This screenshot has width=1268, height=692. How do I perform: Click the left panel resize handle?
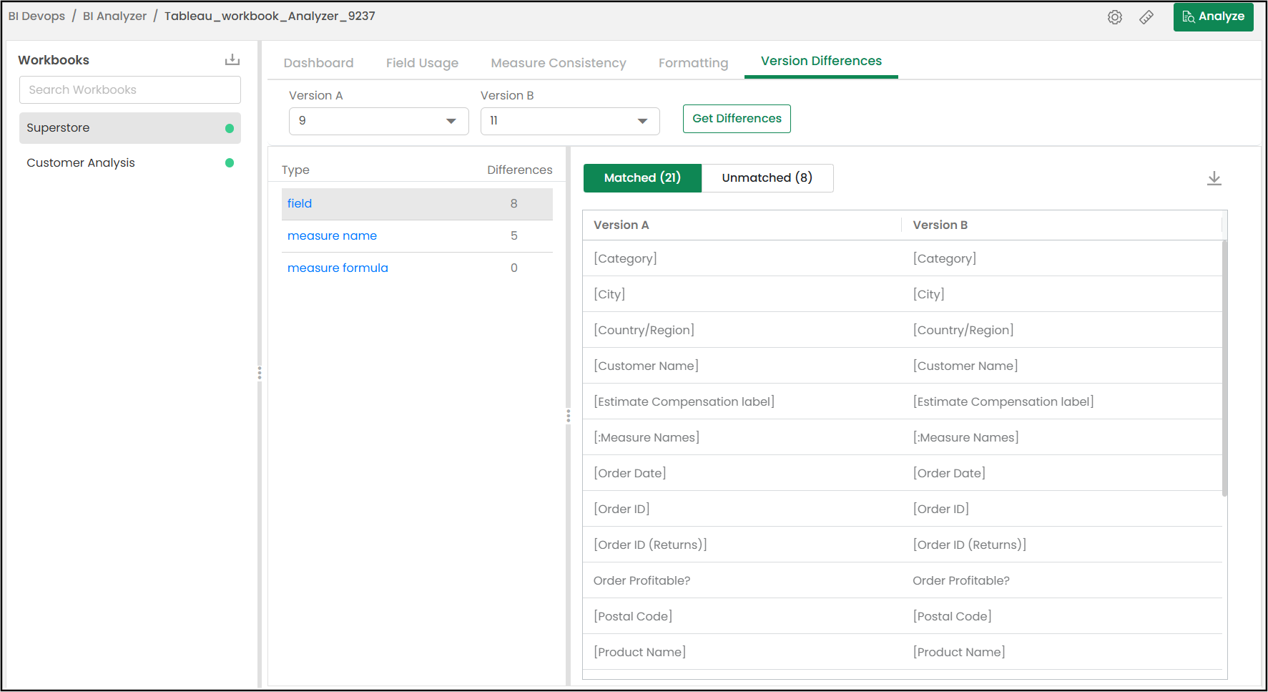click(x=260, y=373)
